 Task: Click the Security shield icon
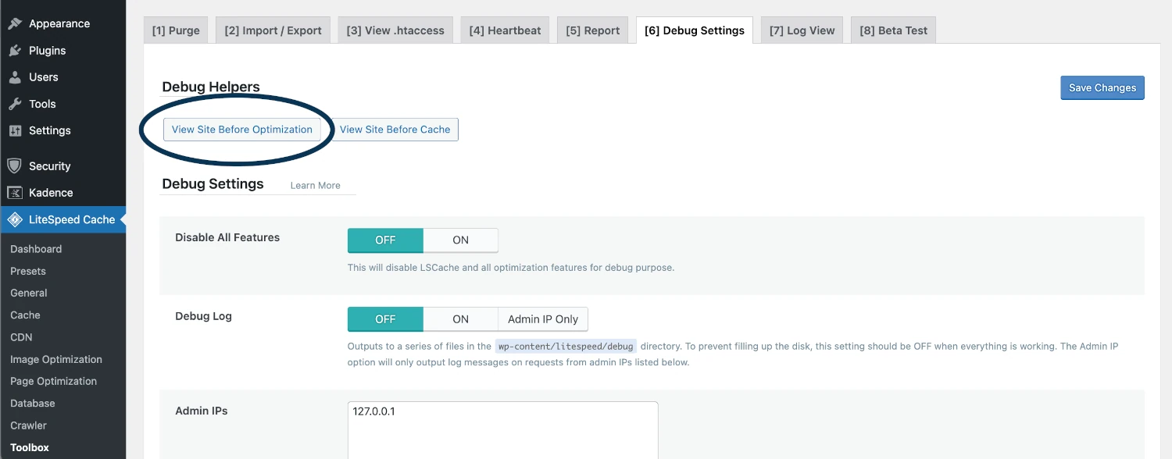coord(14,165)
